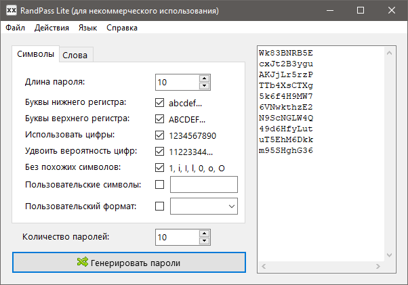Minimize the RandPass Lite window
Viewport: 408px width, 285px height.
click(330, 10)
